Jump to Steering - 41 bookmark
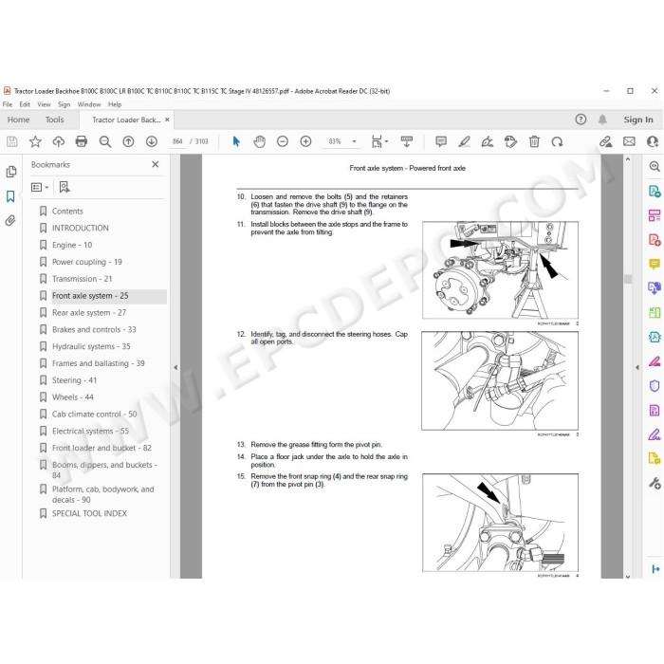The width and height of the screenshot is (664, 664). pos(75,380)
